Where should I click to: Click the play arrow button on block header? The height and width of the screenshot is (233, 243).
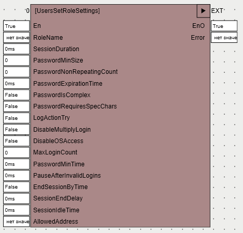[x=203, y=11]
